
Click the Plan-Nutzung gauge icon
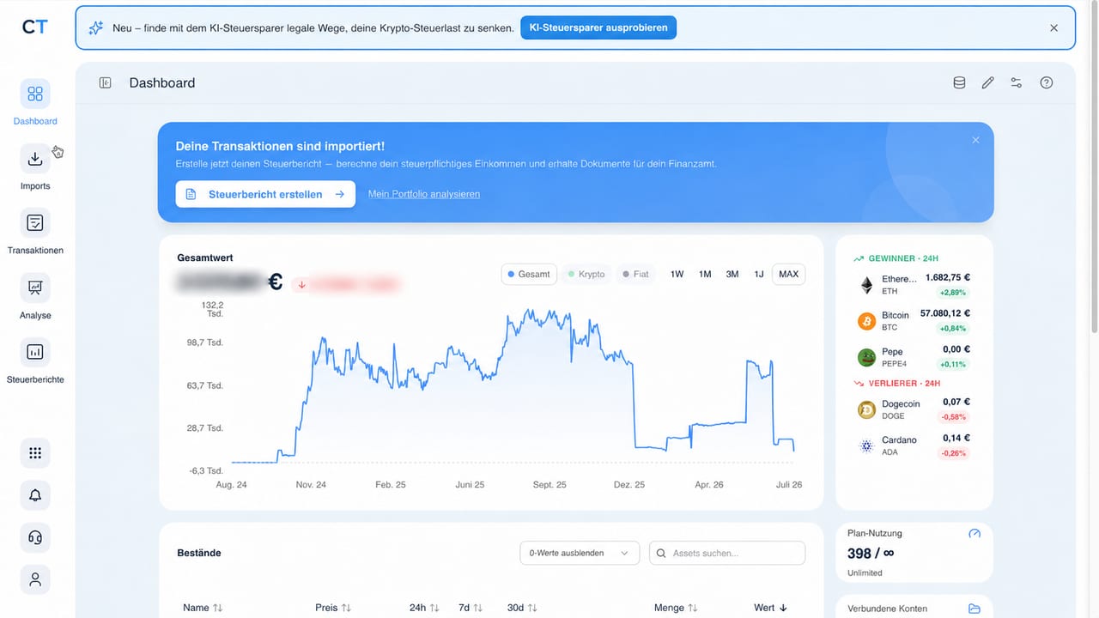click(x=975, y=534)
